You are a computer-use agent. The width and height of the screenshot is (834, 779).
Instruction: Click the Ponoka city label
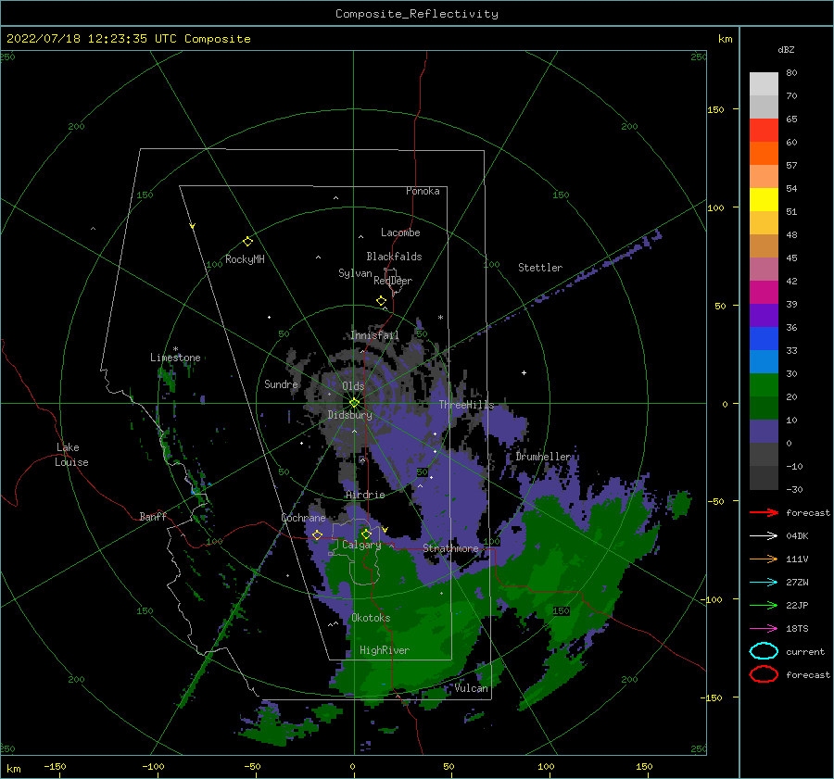point(423,191)
